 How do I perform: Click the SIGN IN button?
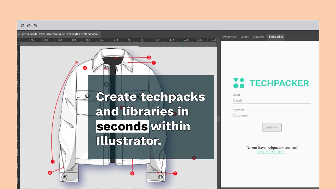[272, 127]
